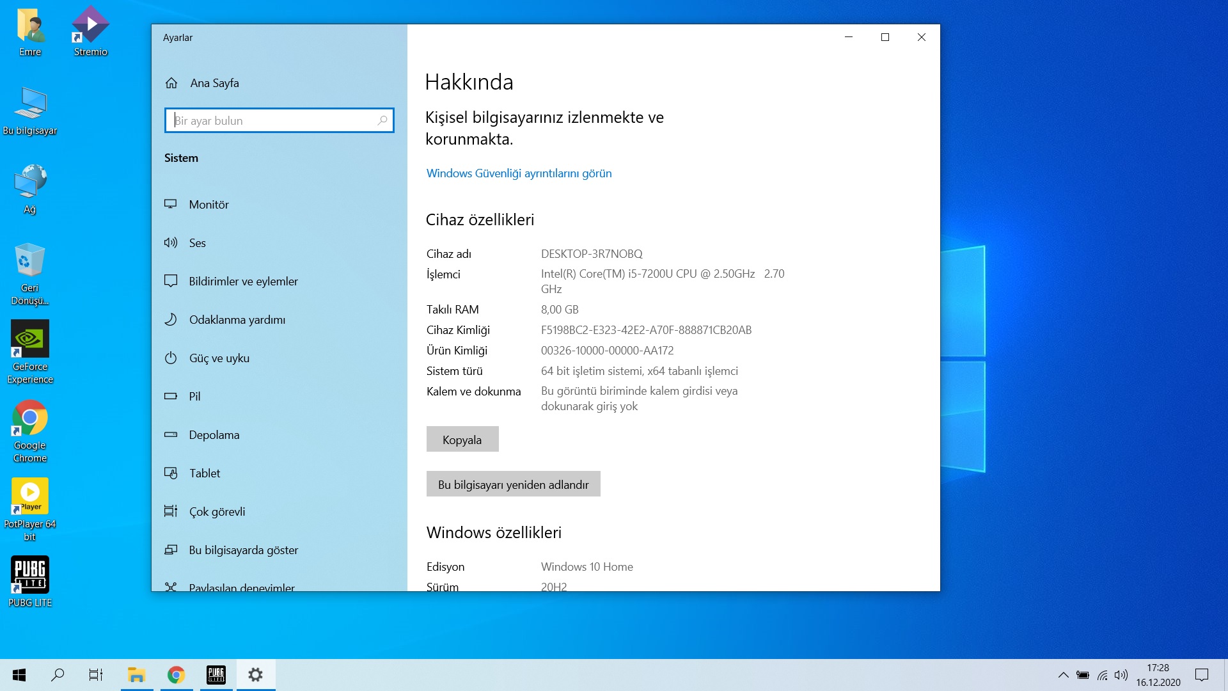Click the search magnifier in settings search box

382,120
